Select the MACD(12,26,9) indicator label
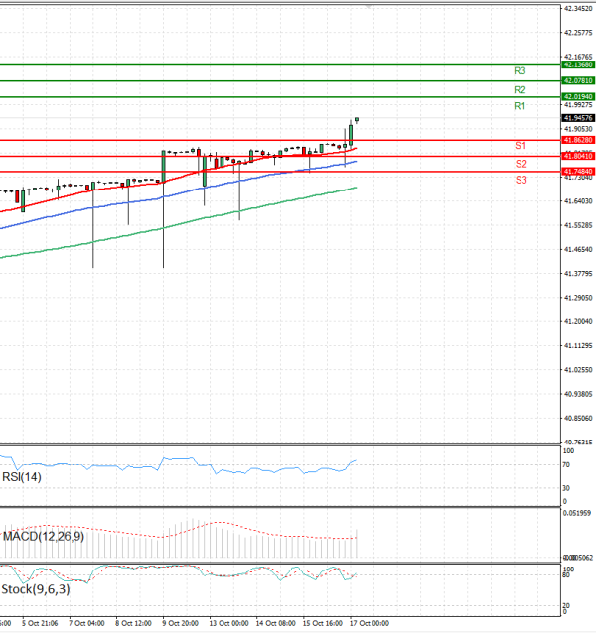This screenshot has height=633, width=596. click(44, 537)
